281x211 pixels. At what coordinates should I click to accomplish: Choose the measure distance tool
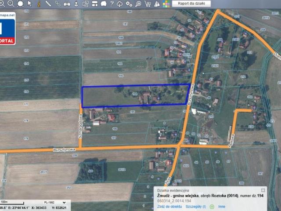pos(48,4)
